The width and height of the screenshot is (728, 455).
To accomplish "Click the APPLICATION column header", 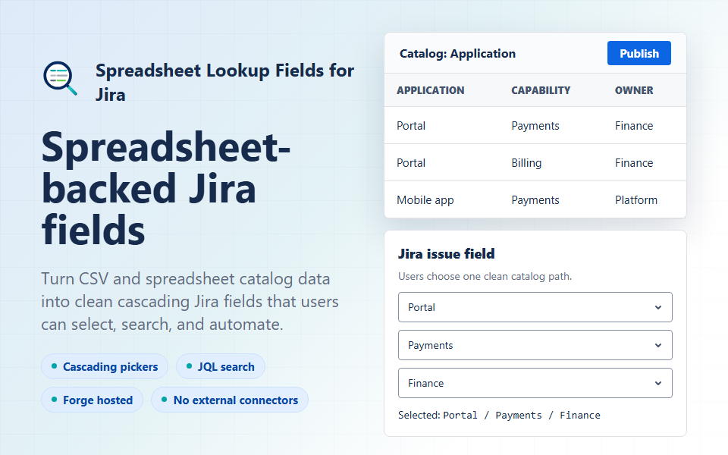I will coord(431,90).
